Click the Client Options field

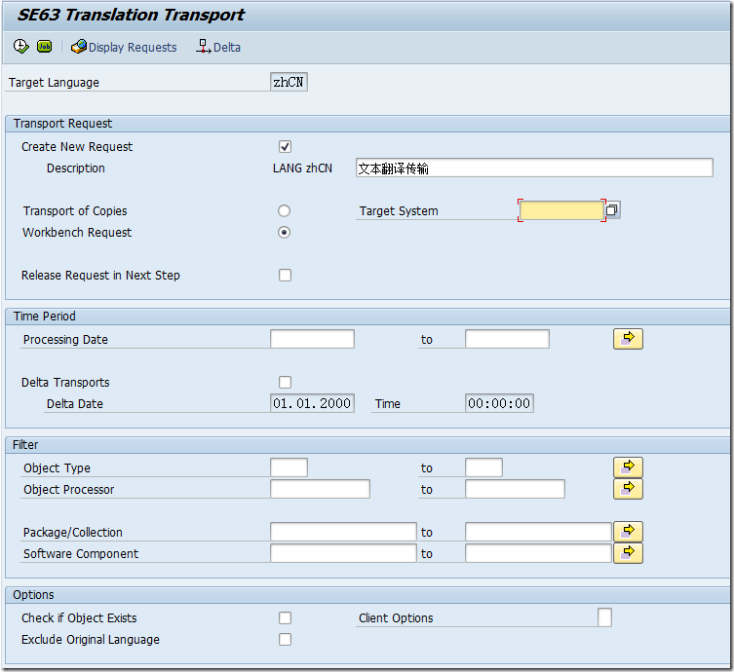click(604, 617)
